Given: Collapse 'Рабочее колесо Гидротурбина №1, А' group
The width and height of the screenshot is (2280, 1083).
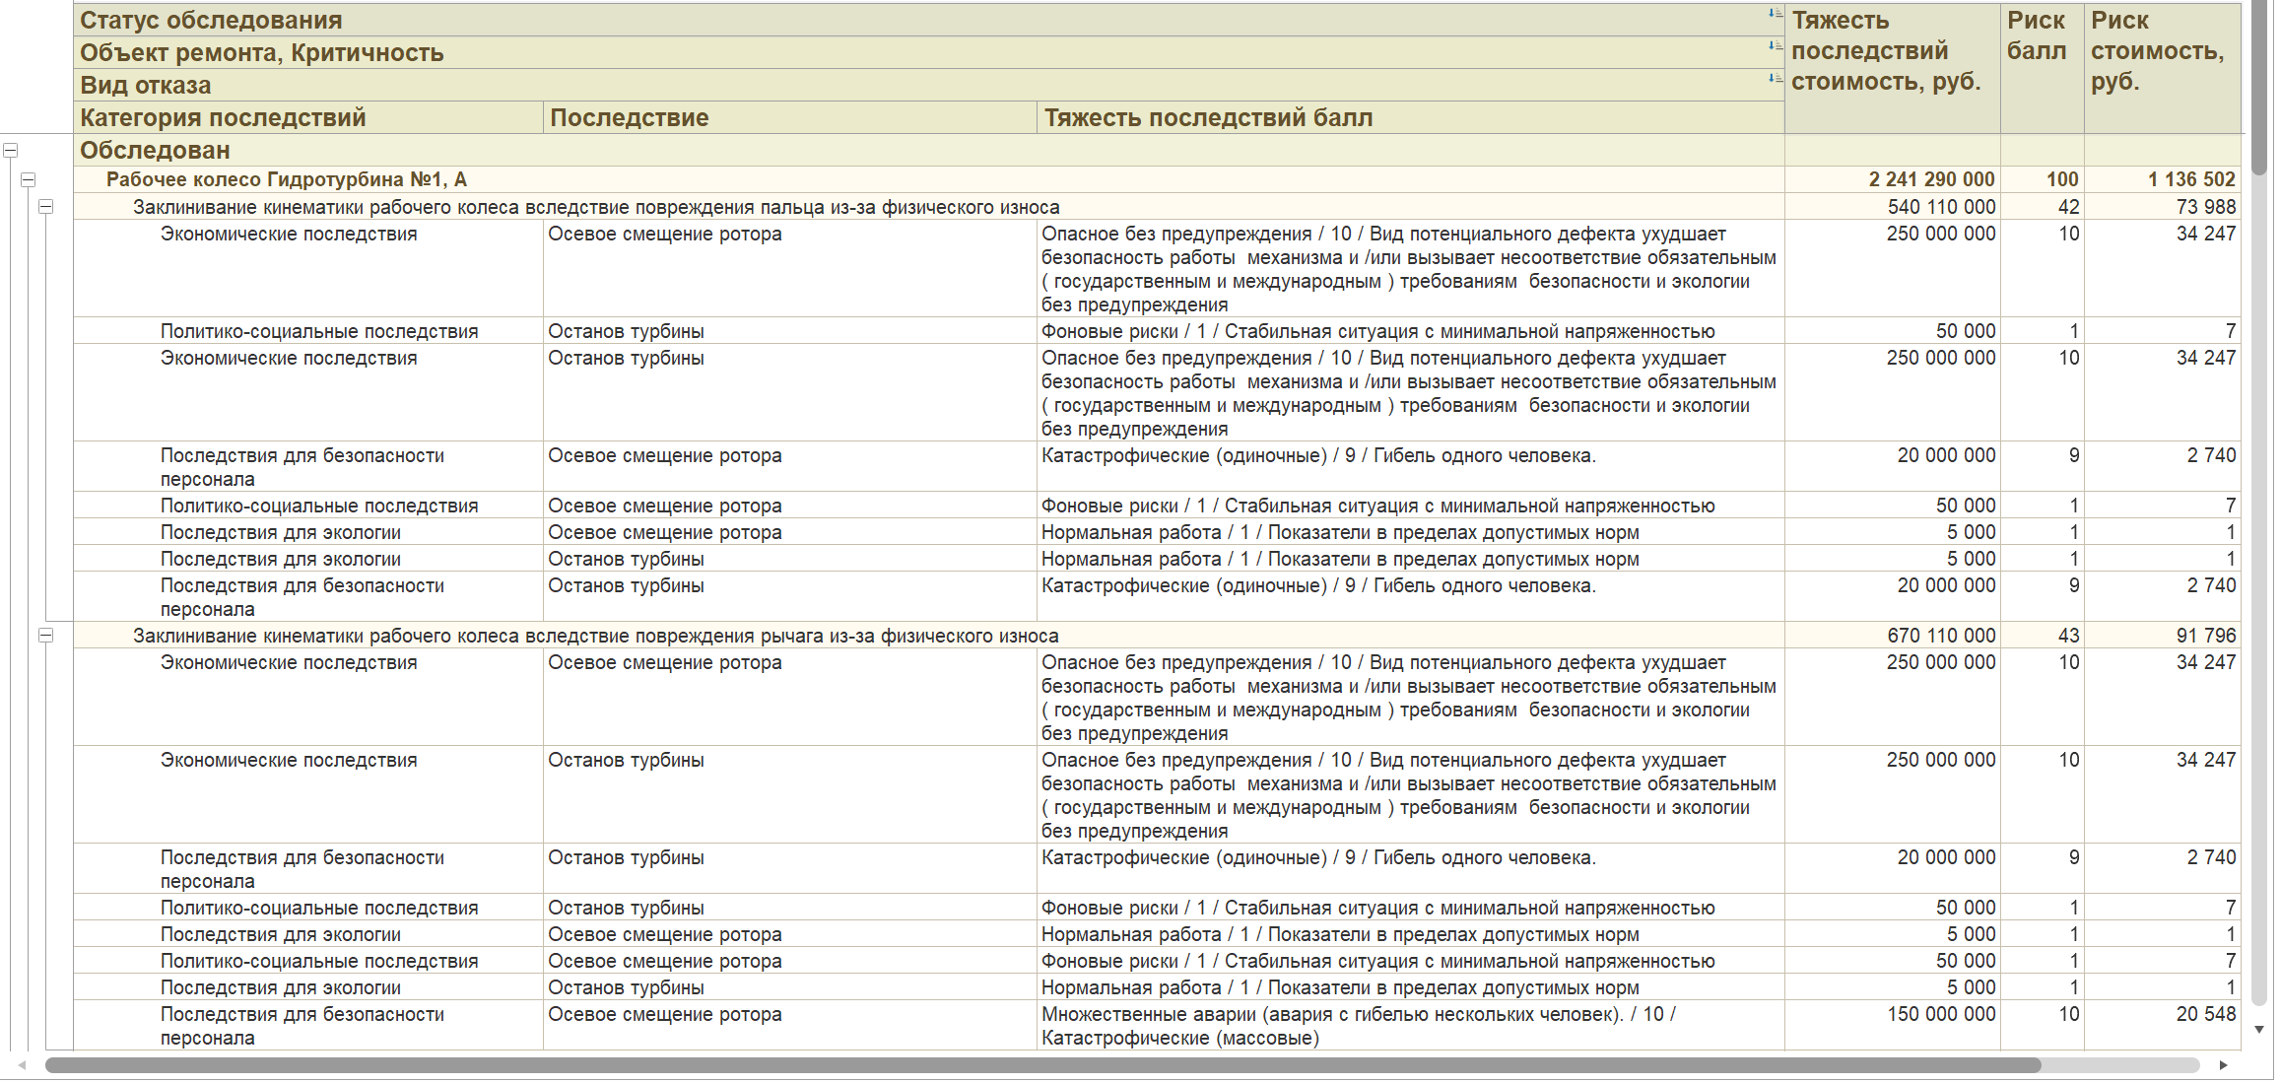Looking at the screenshot, I should tap(29, 180).
